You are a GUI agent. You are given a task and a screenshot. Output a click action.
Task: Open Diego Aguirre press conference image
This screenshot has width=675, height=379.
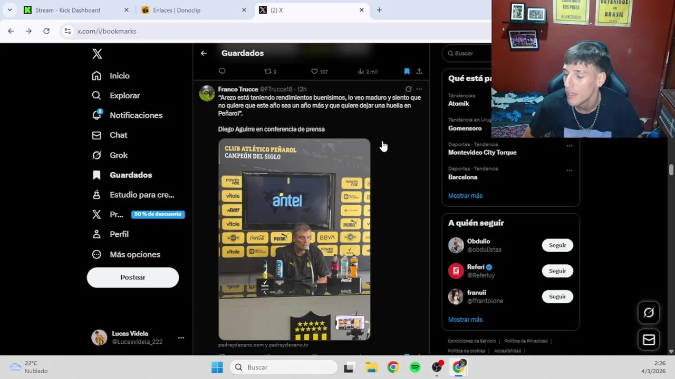[x=294, y=240]
